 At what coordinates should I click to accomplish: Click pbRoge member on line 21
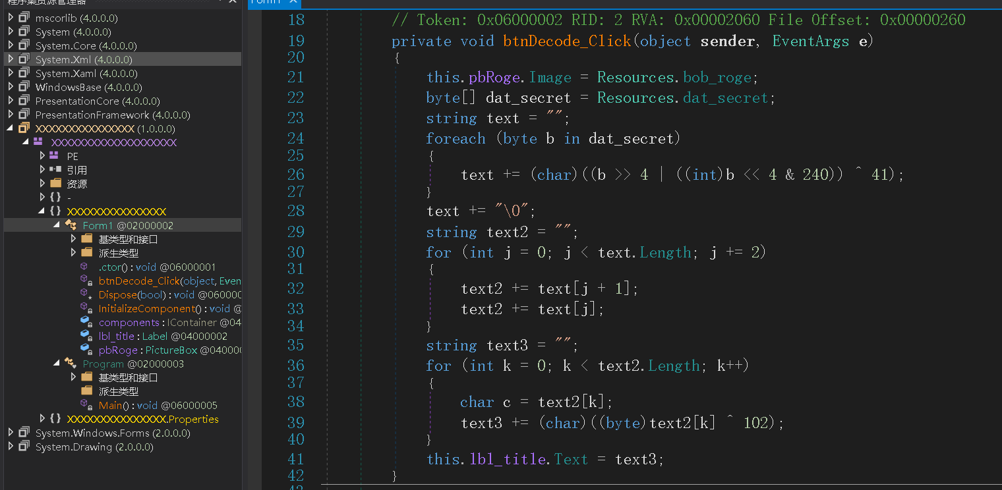[494, 78]
